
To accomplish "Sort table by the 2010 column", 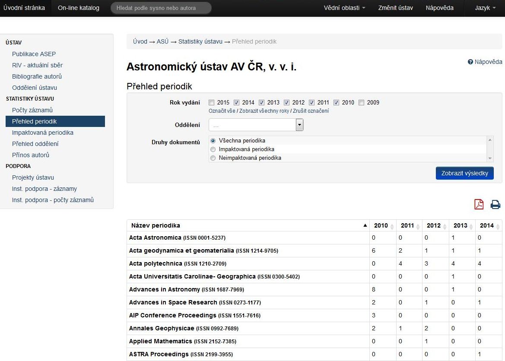I will click(383, 225).
